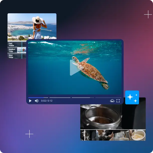
Task: Click the first chapter segment of progress bar
Action: click(38, 98)
